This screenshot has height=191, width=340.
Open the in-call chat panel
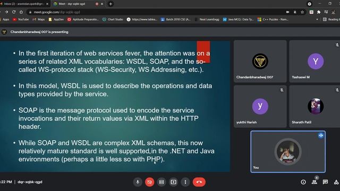pyautogui.click(x=325, y=182)
